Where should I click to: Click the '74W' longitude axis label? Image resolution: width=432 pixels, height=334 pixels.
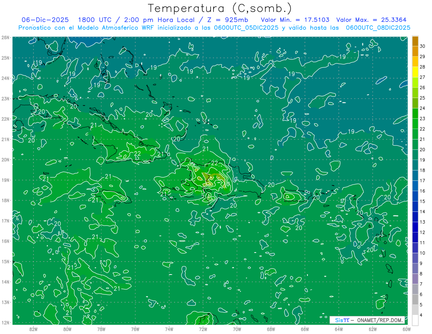[169, 329]
